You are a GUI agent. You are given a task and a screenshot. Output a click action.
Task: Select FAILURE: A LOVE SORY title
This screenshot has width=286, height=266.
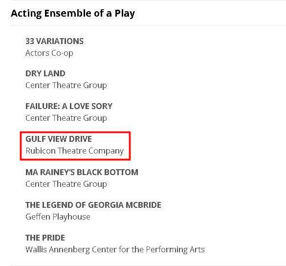click(x=69, y=106)
